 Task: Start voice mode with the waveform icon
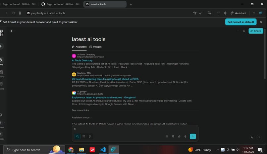tap(225, 13)
